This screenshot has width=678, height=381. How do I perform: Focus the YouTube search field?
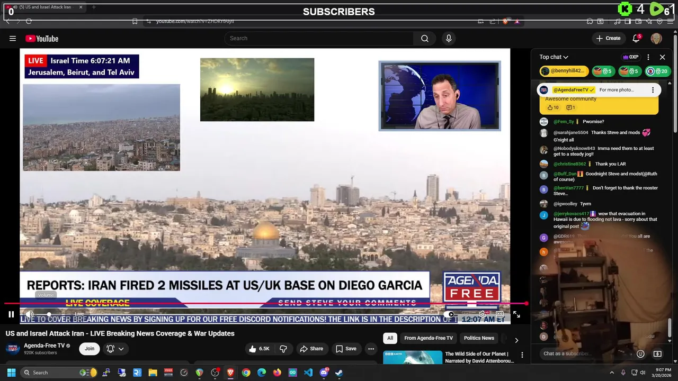click(x=319, y=38)
